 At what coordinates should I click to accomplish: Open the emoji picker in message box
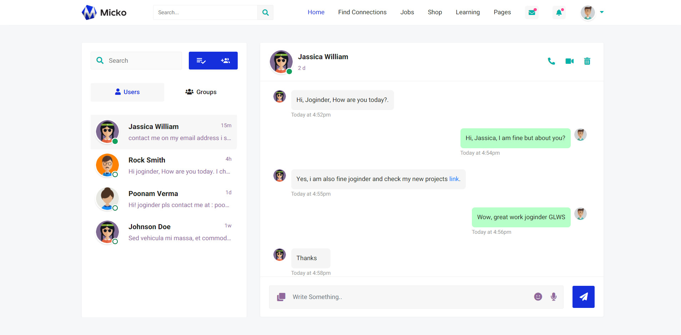tap(538, 297)
